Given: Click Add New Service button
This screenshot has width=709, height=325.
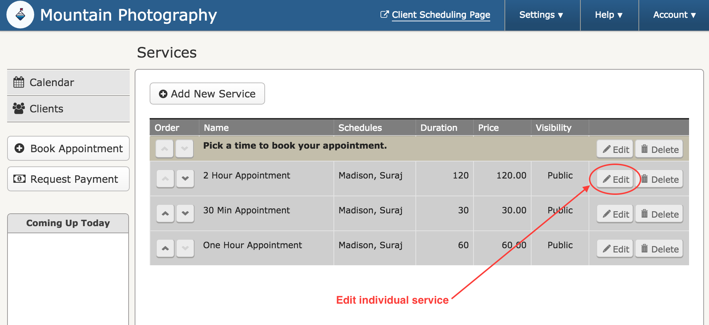Looking at the screenshot, I should pos(207,94).
